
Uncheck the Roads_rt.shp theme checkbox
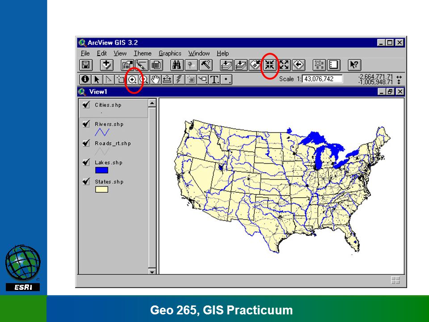86,143
